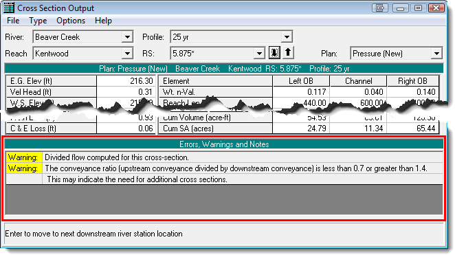The width and height of the screenshot is (455, 255).
Task: Open the File menu
Action: point(13,21)
